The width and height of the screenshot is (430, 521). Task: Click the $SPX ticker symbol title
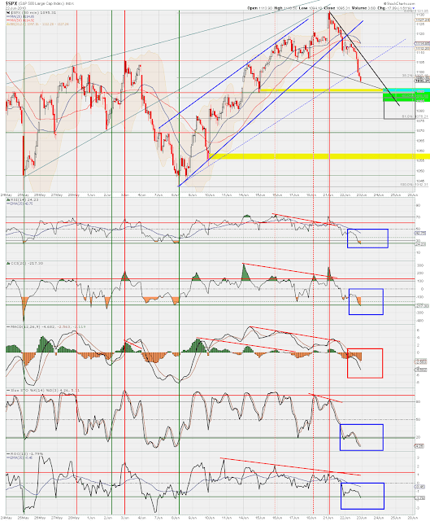pos(11,3)
